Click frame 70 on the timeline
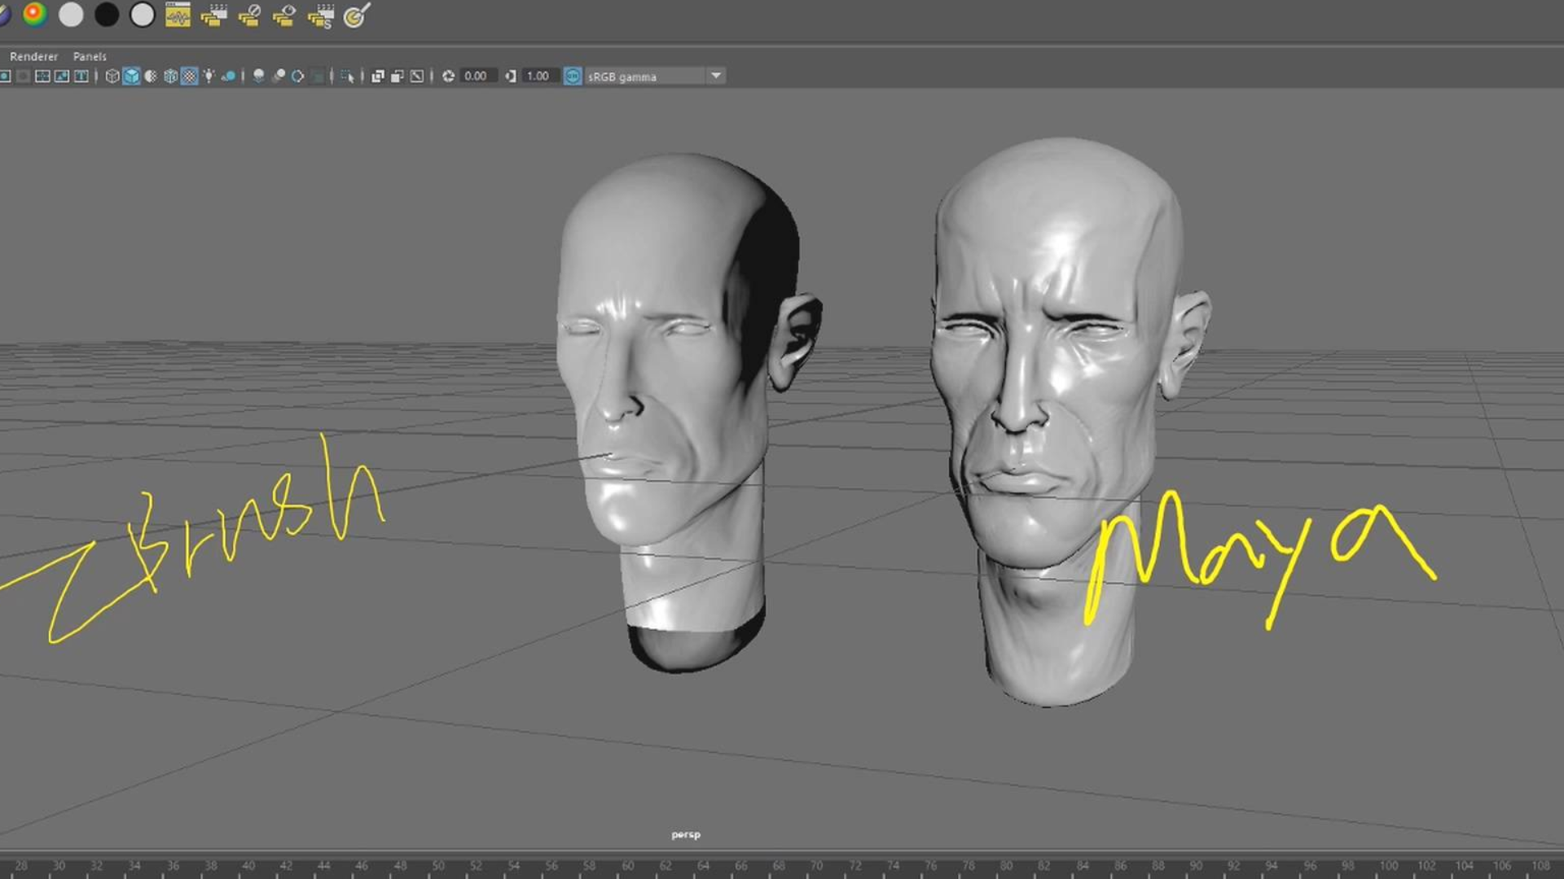Viewport: 1564px width, 879px height. click(x=817, y=865)
